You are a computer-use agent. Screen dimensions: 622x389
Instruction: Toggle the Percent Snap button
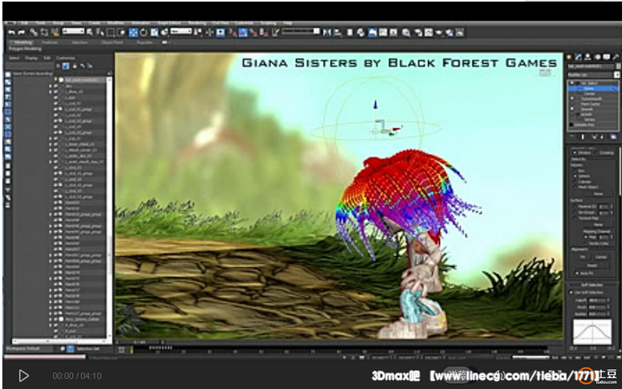pos(253,32)
